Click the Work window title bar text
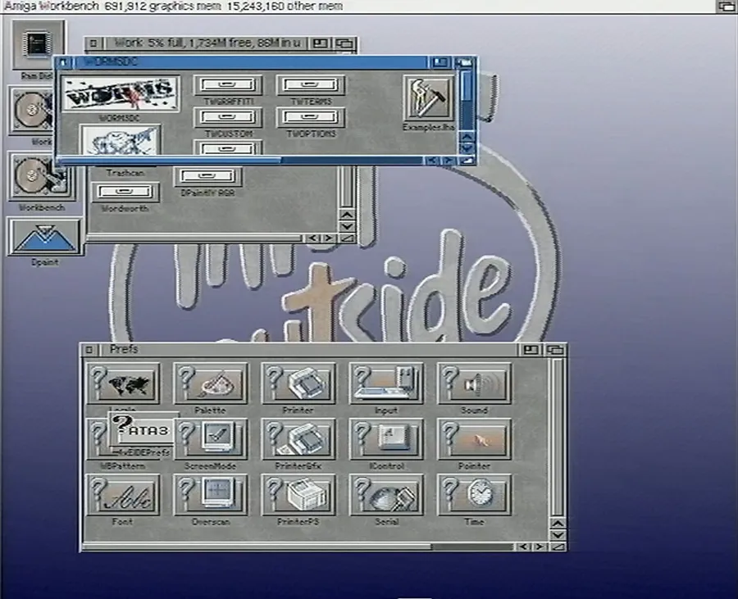Screen dimensions: 738x599 [207, 43]
